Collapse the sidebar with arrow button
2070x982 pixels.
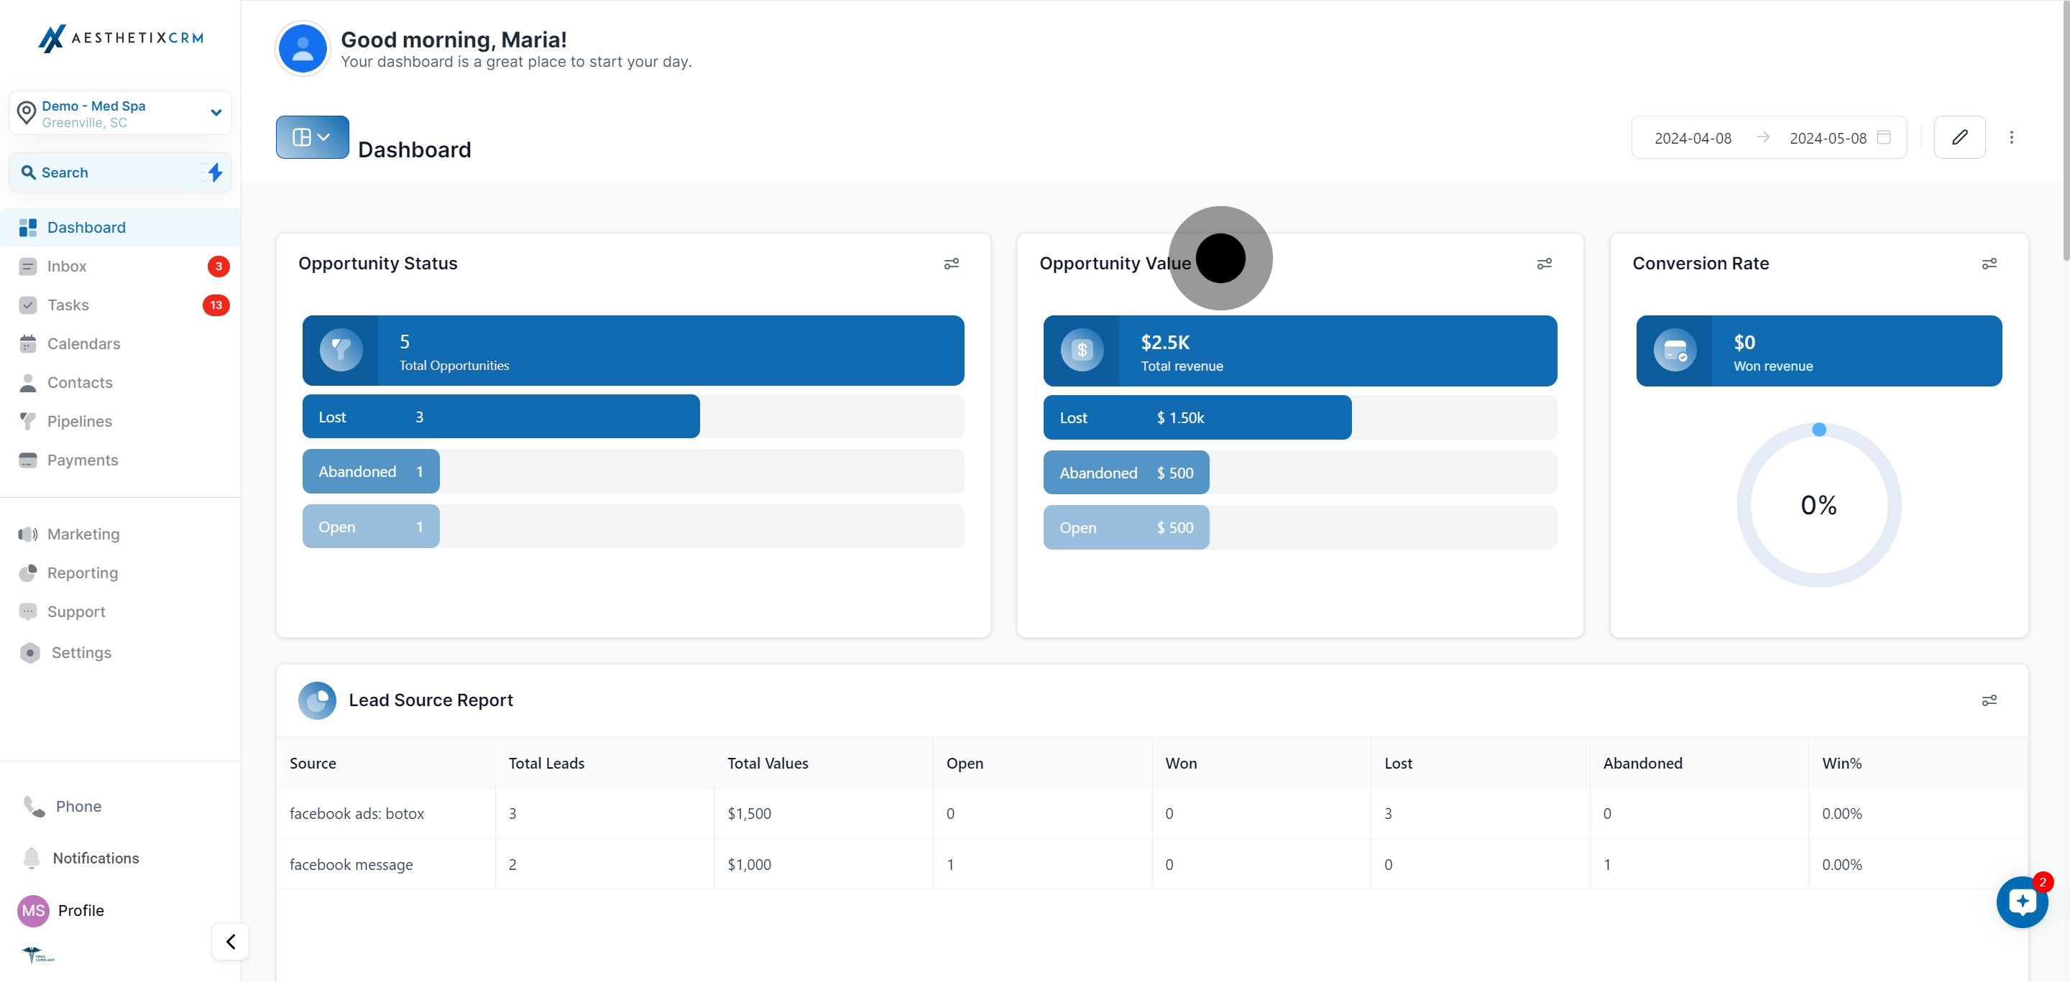[231, 941]
